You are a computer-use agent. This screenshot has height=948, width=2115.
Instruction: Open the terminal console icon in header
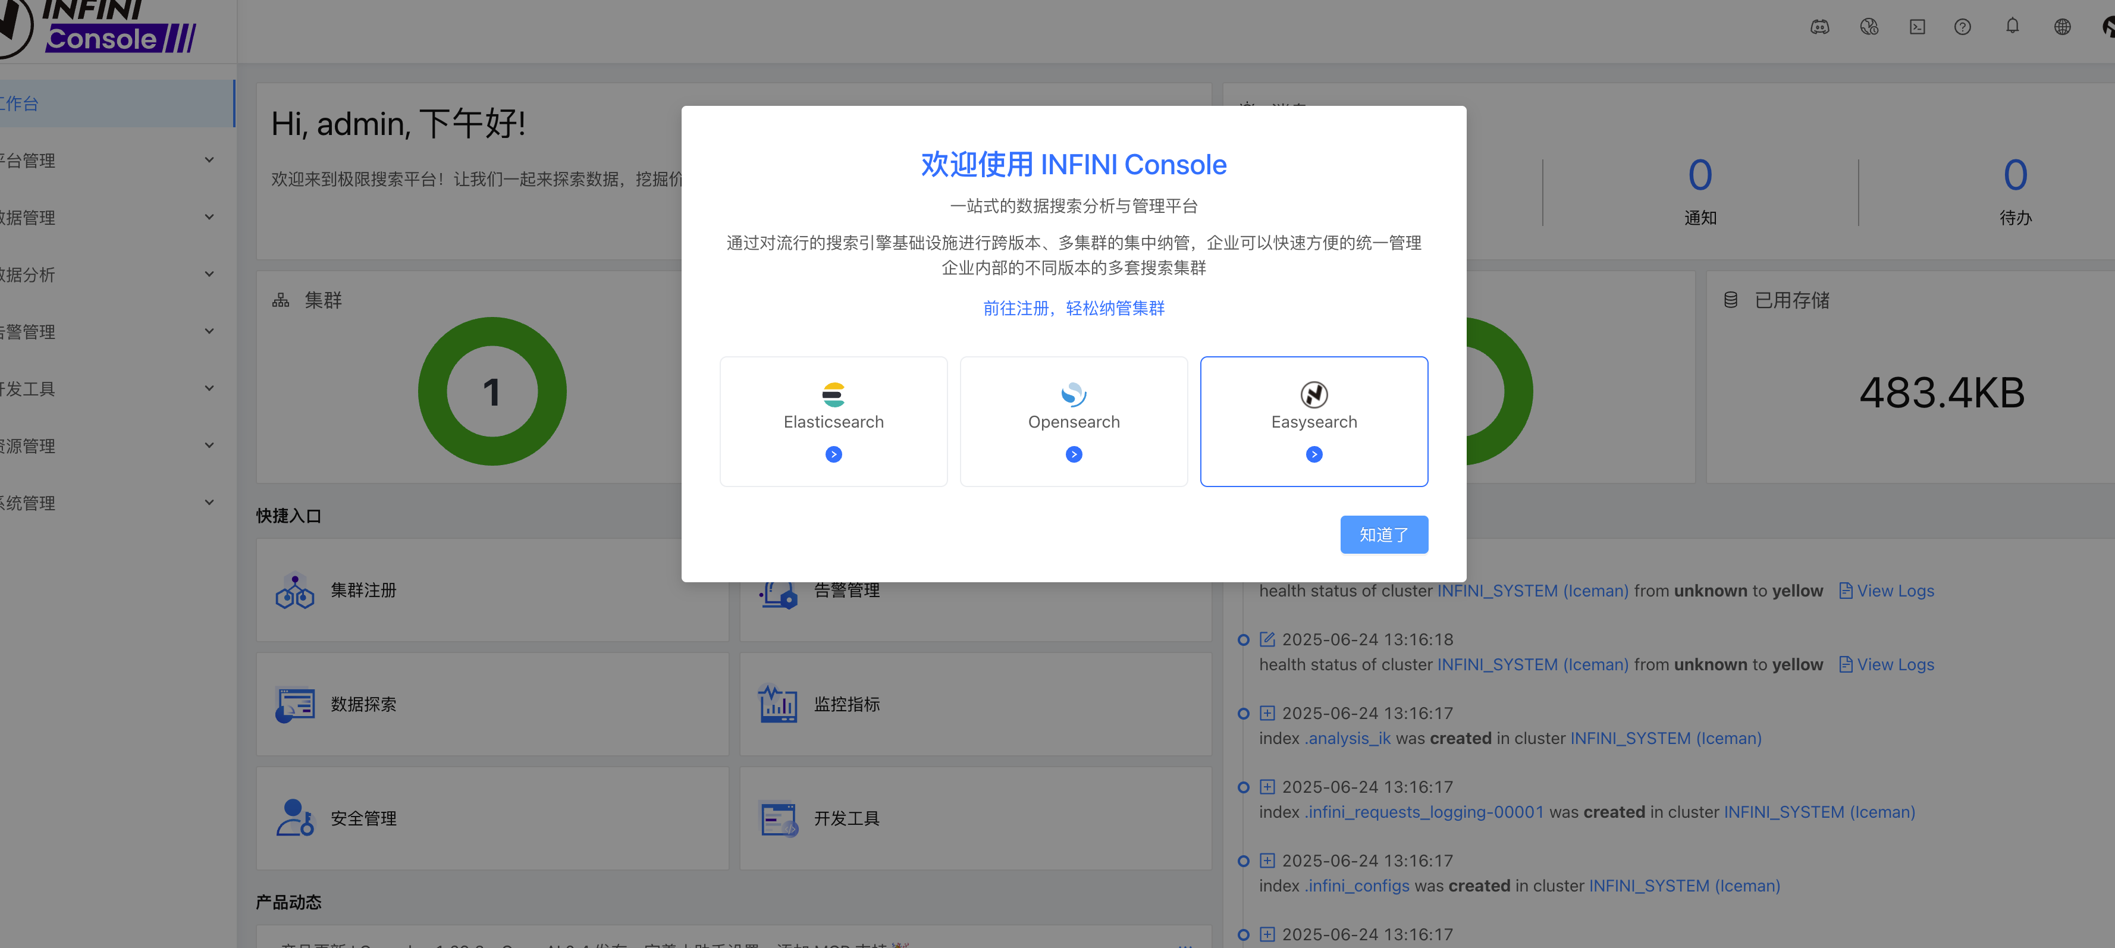[x=1916, y=26]
